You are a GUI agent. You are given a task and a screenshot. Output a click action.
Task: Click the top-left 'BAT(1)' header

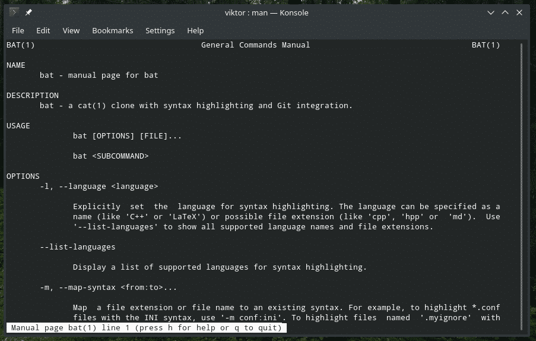(21, 45)
